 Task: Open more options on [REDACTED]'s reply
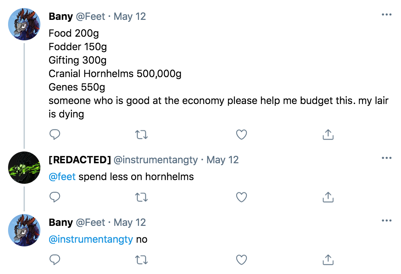tap(387, 158)
